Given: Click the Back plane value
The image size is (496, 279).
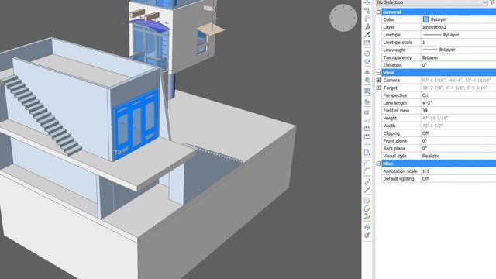Looking at the screenshot, I should coord(458,148).
